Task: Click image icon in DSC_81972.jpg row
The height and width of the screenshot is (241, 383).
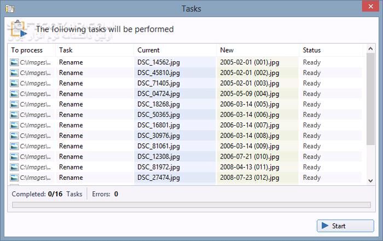Action: tap(14, 167)
